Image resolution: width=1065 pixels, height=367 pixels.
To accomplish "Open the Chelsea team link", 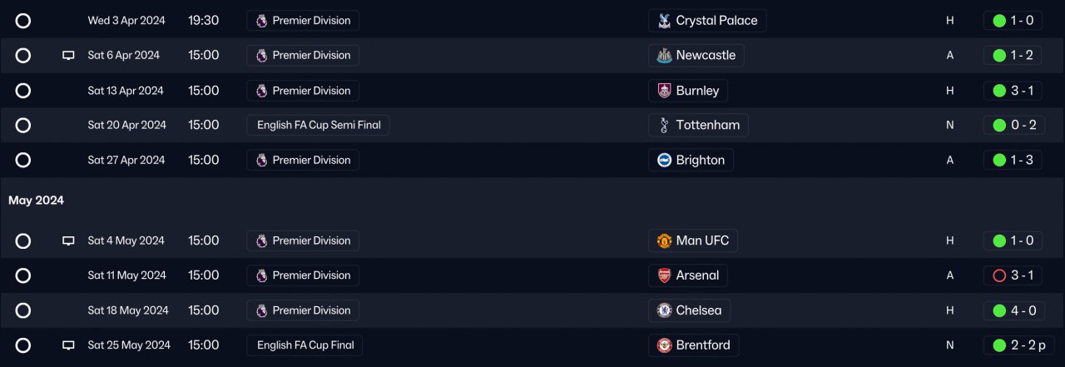I will tap(698, 310).
